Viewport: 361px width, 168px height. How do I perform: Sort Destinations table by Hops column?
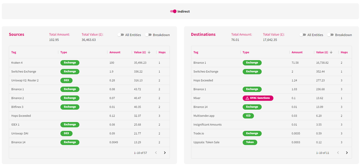pos(344,52)
